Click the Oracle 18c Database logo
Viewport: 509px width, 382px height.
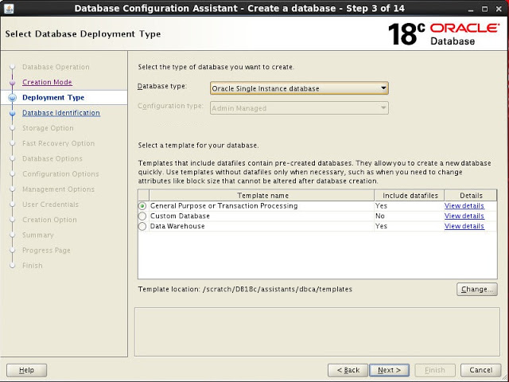[443, 33]
